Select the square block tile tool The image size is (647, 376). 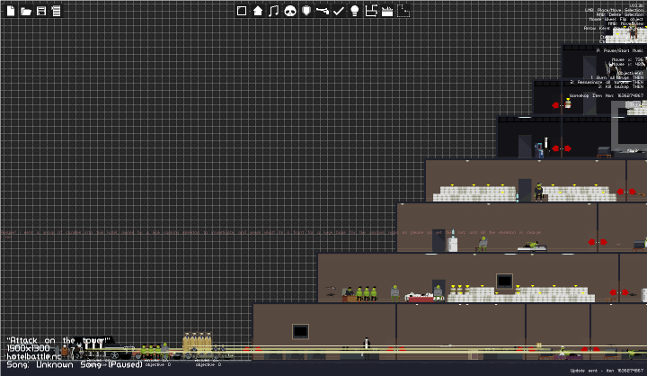coord(242,11)
